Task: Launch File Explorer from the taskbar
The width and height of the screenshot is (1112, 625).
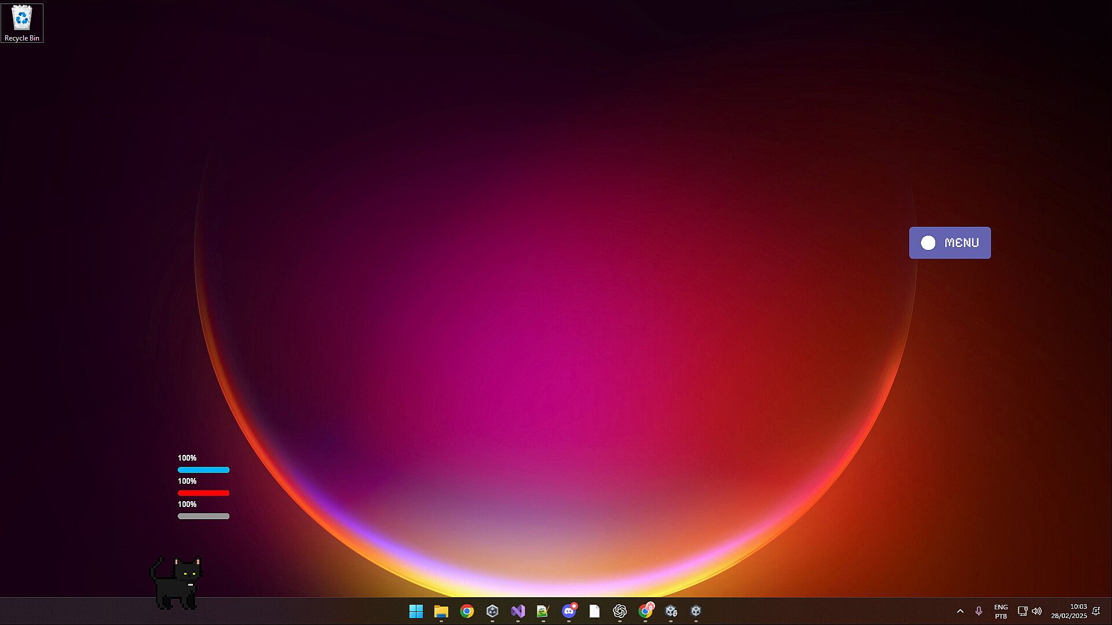Action: pyautogui.click(x=441, y=611)
